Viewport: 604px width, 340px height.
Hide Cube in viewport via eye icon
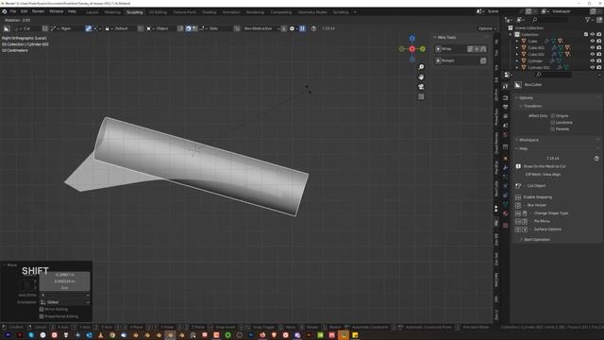click(x=593, y=41)
